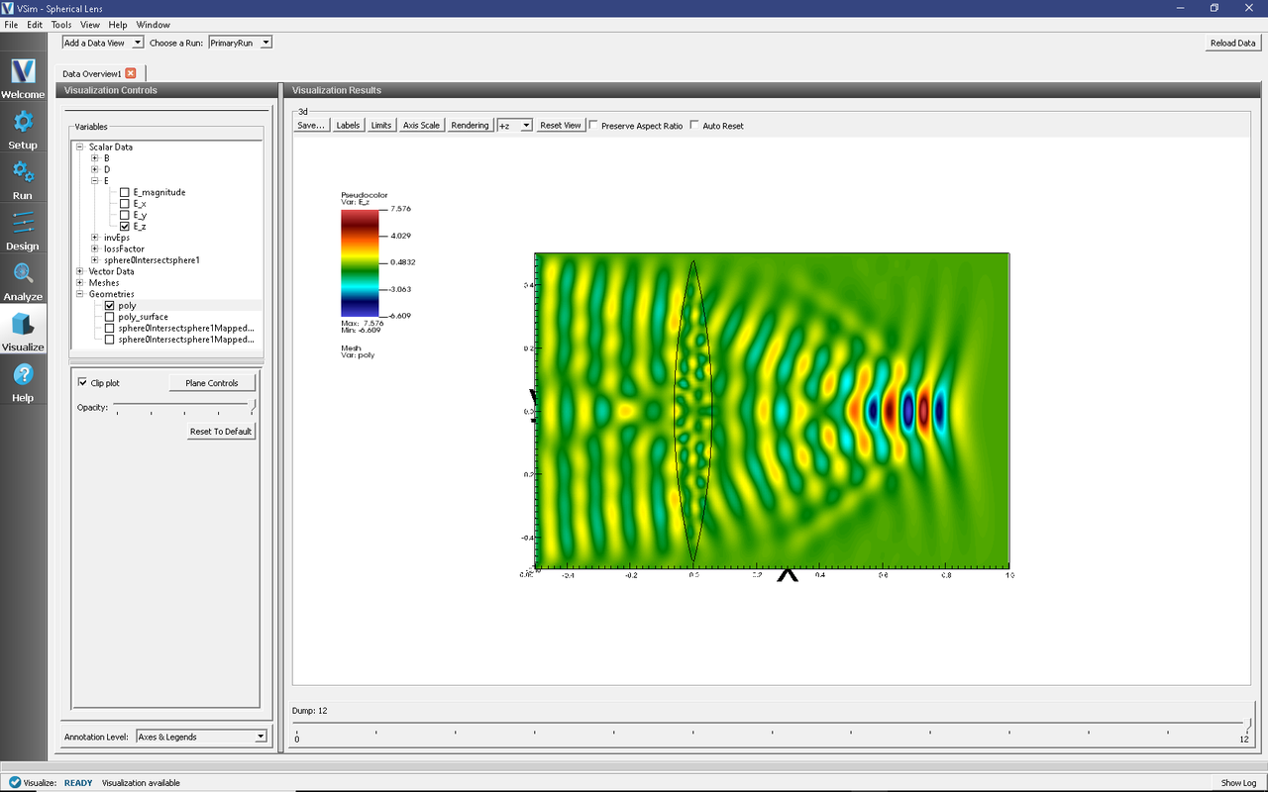Click the Visualize cube icon
Viewport: 1268px width, 792px height.
[x=23, y=330]
